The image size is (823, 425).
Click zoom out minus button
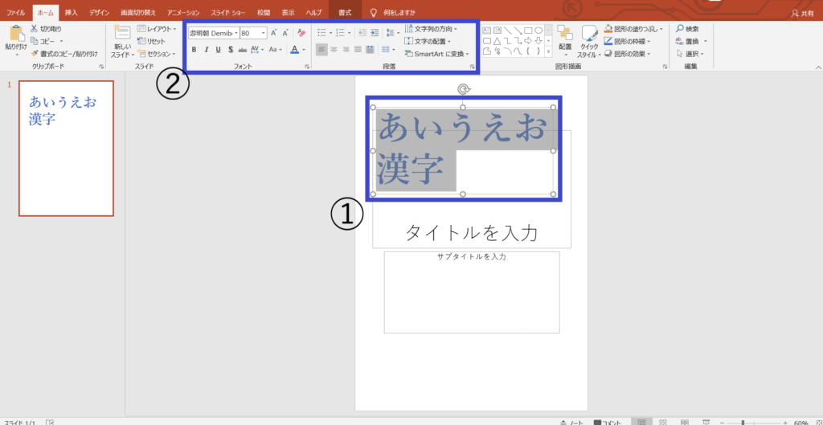coord(721,423)
